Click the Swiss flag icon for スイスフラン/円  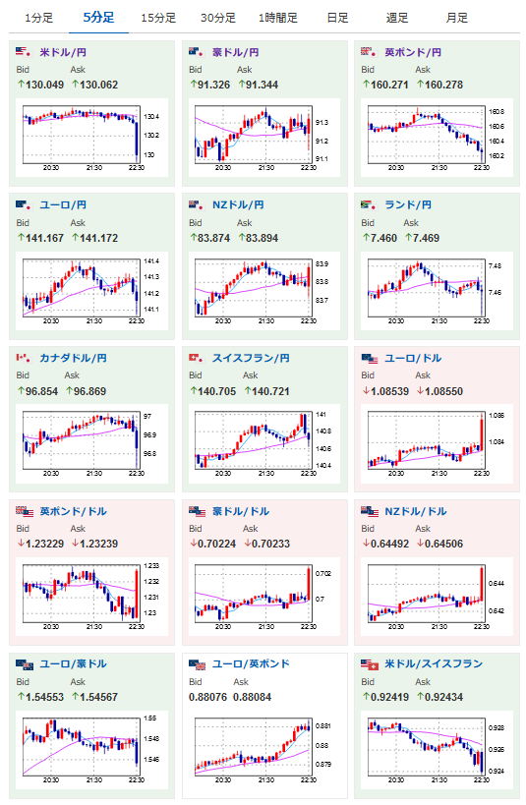(197, 358)
